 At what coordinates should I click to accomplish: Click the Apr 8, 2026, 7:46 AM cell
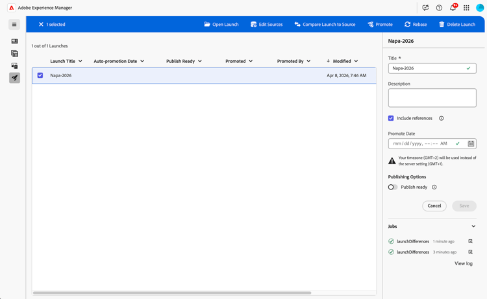pos(346,75)
